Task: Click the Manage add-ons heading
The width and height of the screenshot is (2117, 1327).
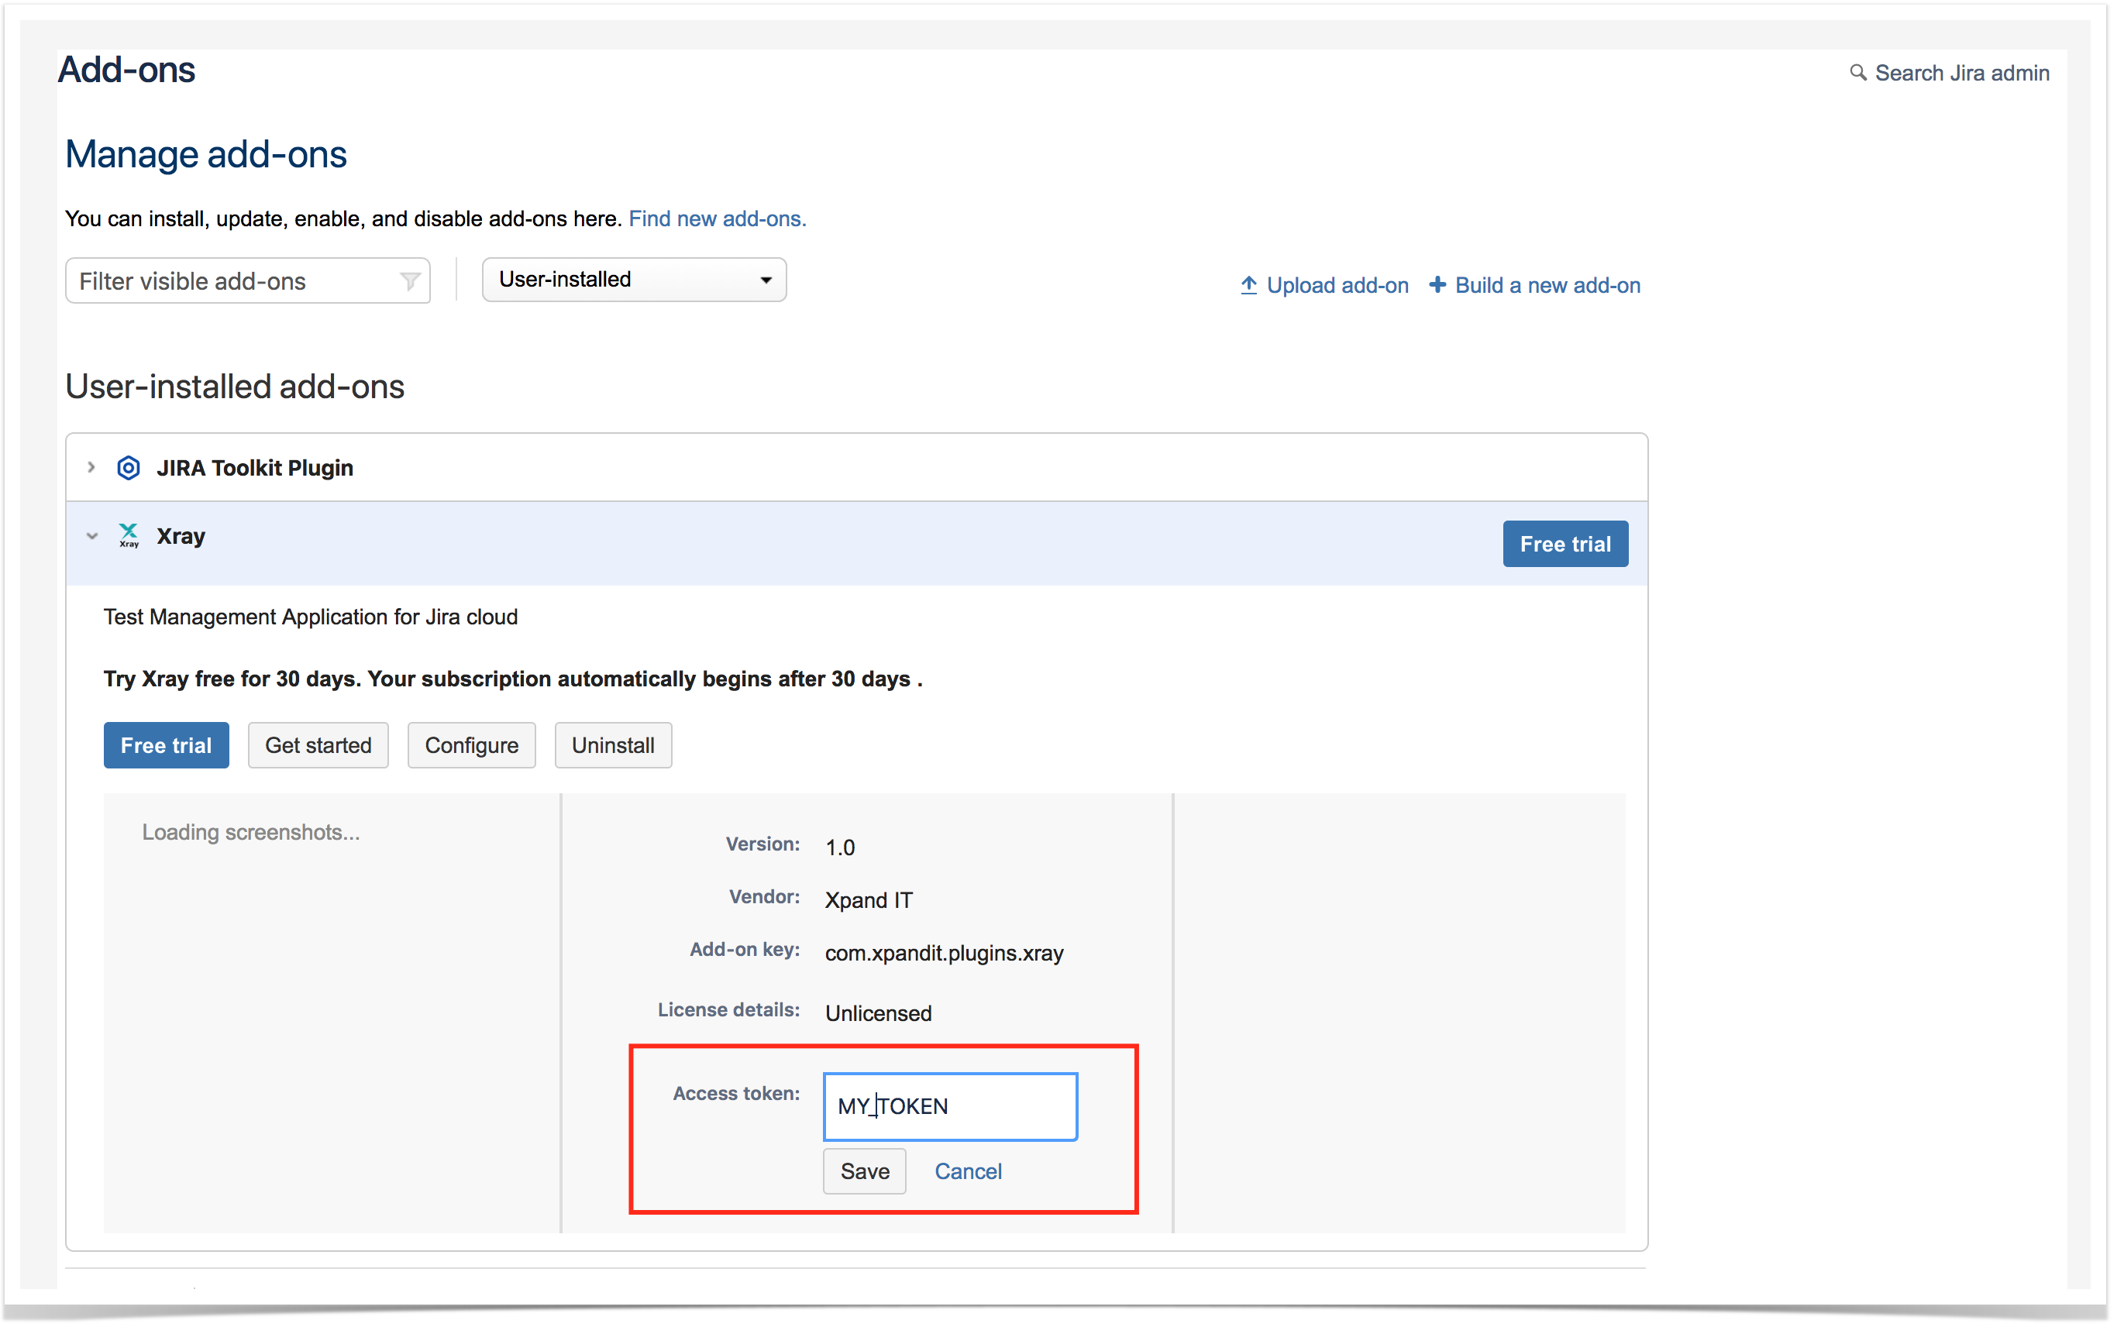Action: pyautogui.click(x=206, y=154)
